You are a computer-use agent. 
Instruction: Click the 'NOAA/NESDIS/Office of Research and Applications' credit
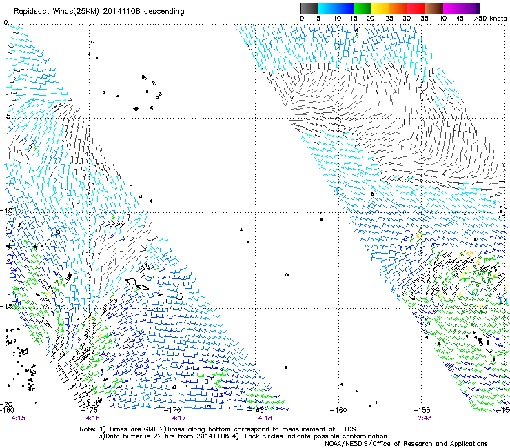(406, 444)
